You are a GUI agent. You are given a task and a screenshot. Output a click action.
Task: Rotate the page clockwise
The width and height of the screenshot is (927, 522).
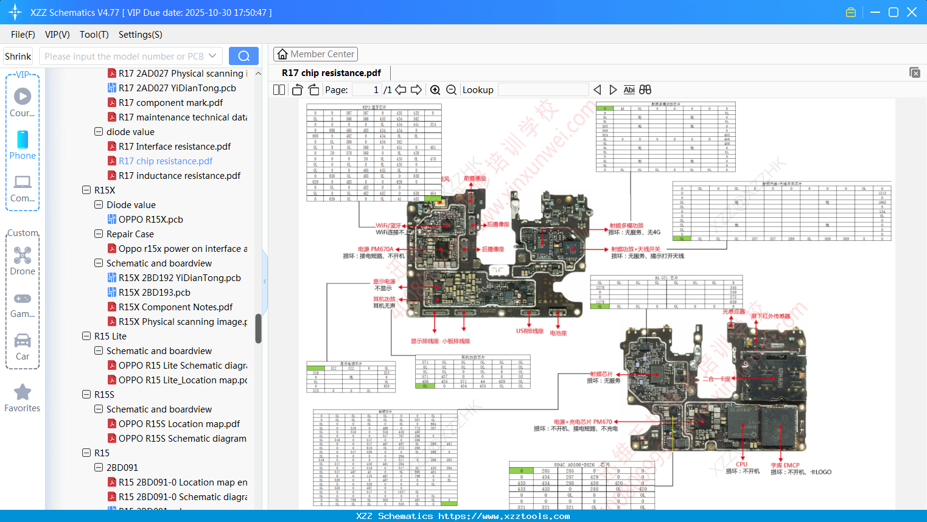pyautogui.click(x=313, y=90)
